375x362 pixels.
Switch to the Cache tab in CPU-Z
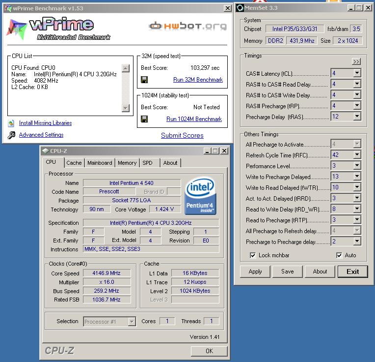74,163
